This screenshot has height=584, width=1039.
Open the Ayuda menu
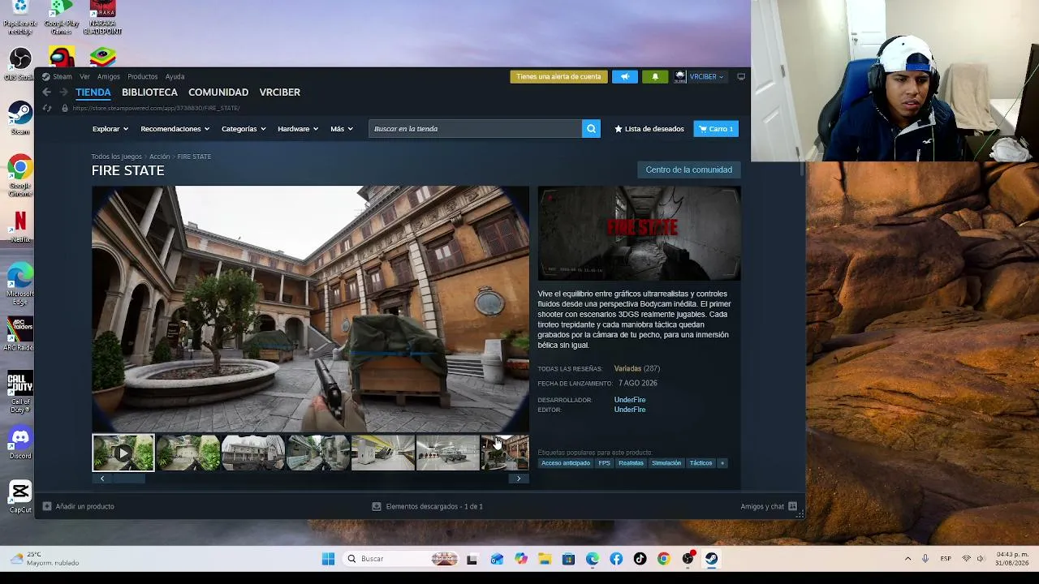pos(175,77)
